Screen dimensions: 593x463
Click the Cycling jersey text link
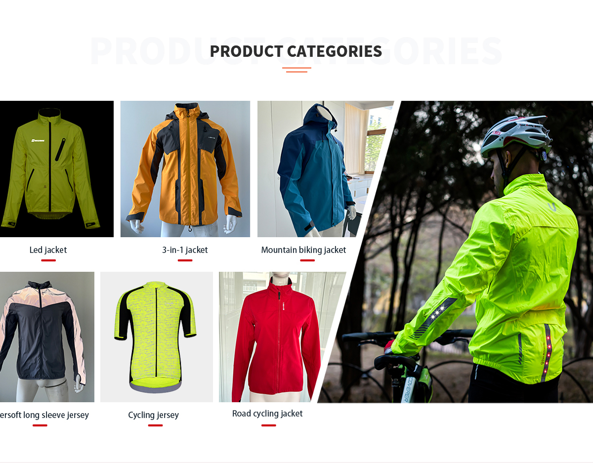tap(153, 415)
